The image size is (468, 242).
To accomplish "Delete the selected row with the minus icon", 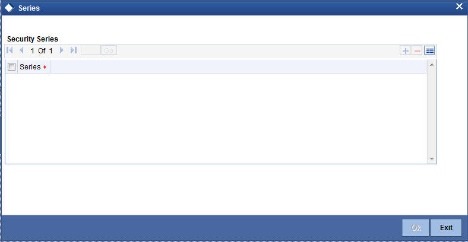I will pyautogui.click(x=417, y=50).
